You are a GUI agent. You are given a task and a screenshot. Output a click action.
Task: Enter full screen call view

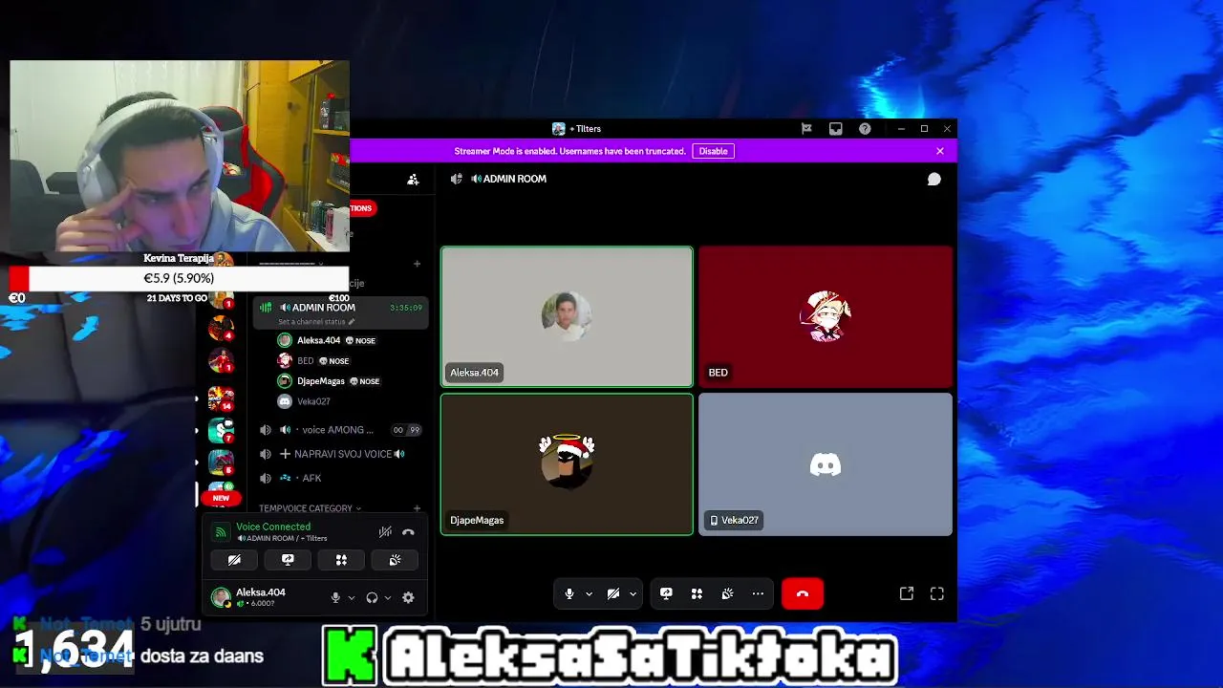pyautogui.click(x=937, y=593)
